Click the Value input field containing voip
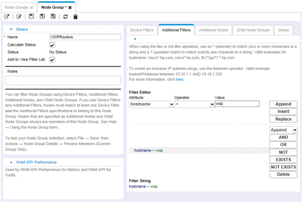This screenshot has width=303, height=203. tap(236, 104)
